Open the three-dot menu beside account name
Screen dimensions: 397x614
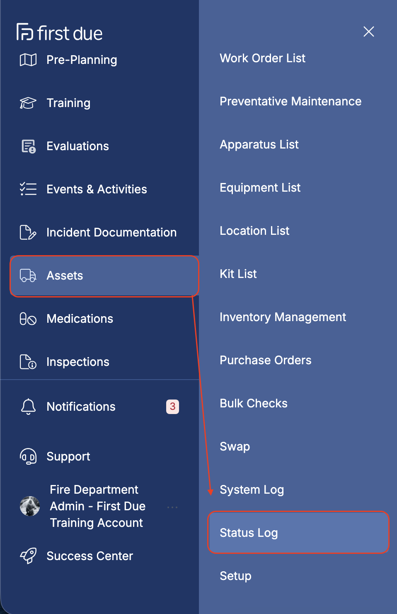[x=172, y=507]
